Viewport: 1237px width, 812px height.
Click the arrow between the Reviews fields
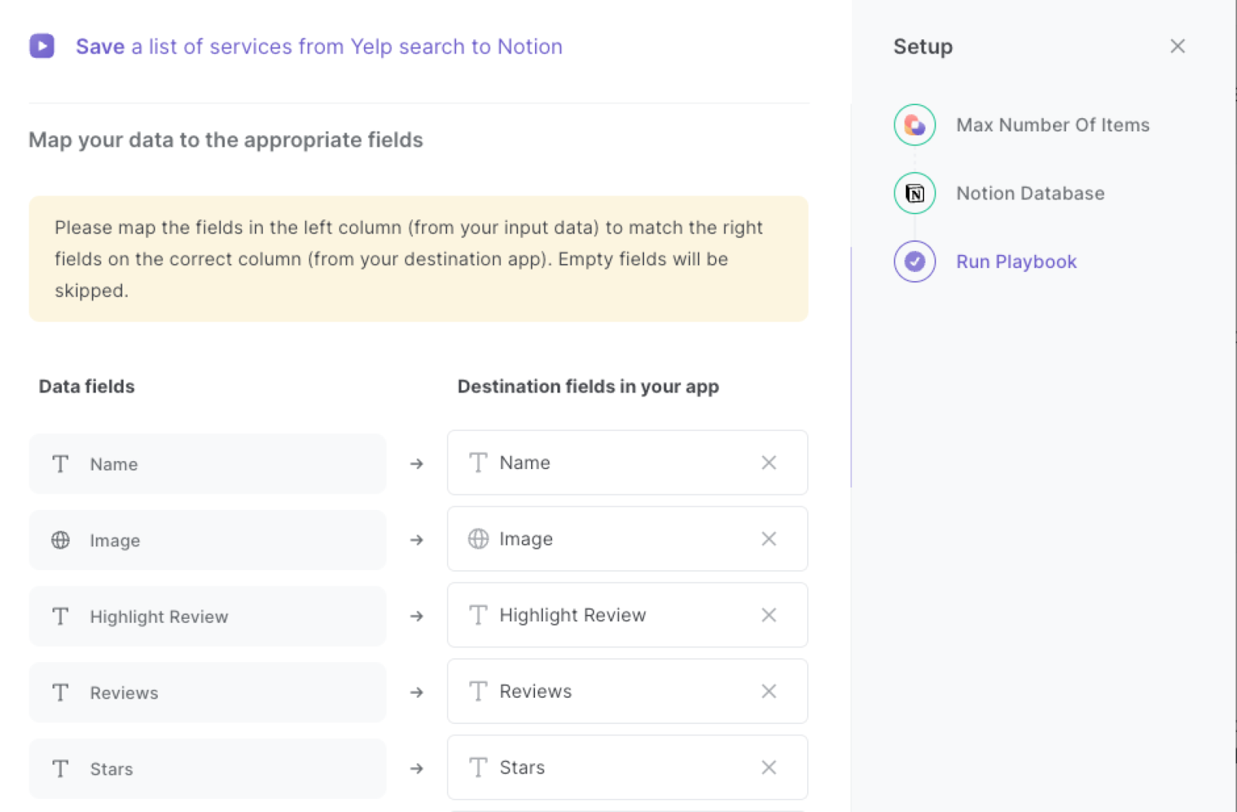coord(417,692)
